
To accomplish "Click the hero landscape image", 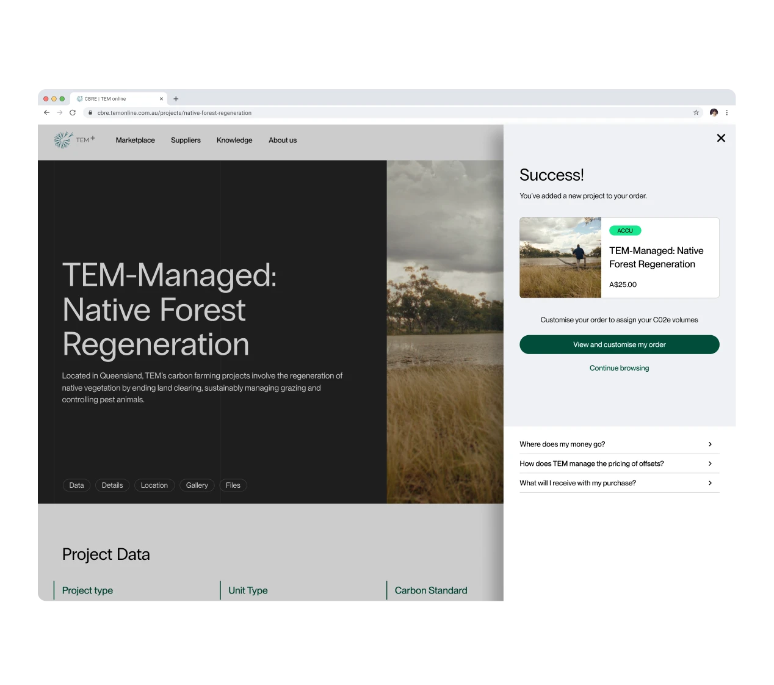I will [x=445, y=332].
